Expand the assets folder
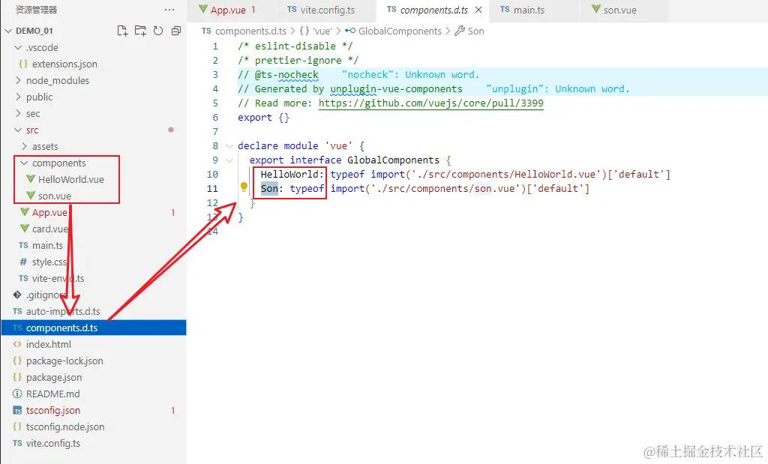Image resolution: width=768 pixels, height=464 pixels. coord(24,146)
